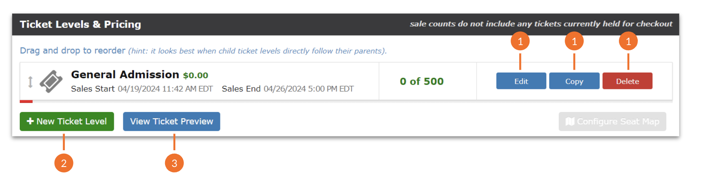Select the General Admission ticket title
Screen dimensions: 701x179
pos(125,75)
